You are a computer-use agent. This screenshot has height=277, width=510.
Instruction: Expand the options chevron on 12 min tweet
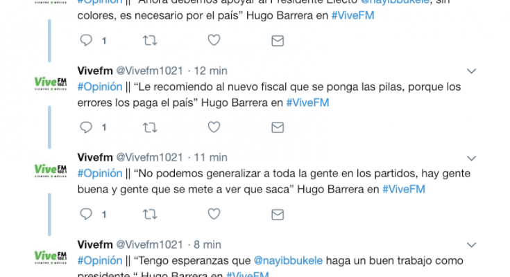[471, 71]
